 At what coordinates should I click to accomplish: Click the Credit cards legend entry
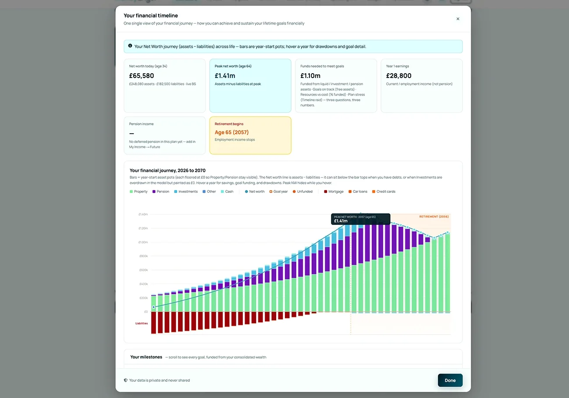pyautogui.click(x=384, y=192)
